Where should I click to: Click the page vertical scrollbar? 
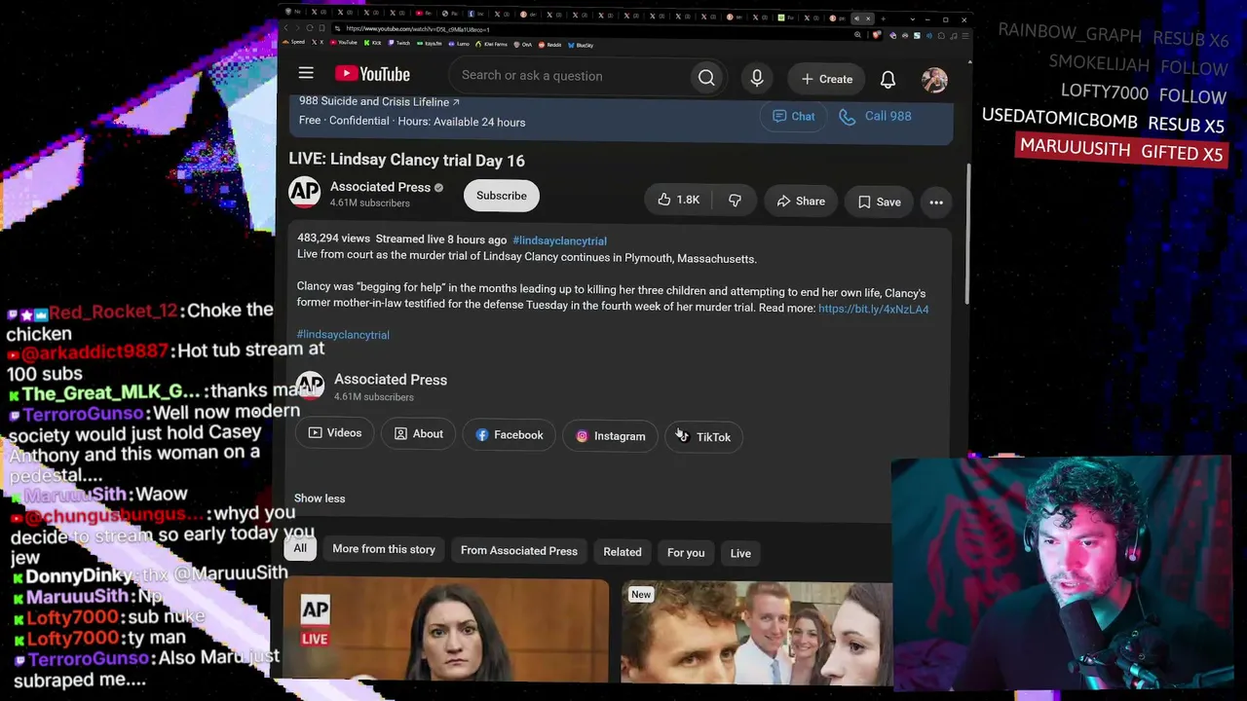coord(967,234)
